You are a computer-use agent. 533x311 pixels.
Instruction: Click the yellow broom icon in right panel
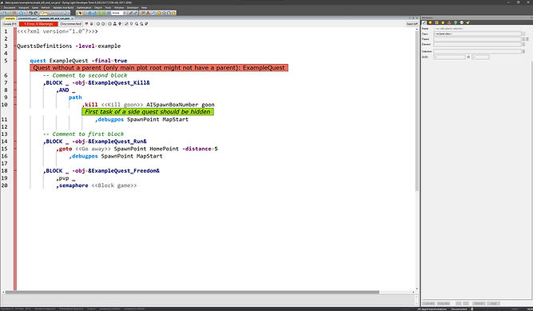pyautogui.click(x=468, y=22)
